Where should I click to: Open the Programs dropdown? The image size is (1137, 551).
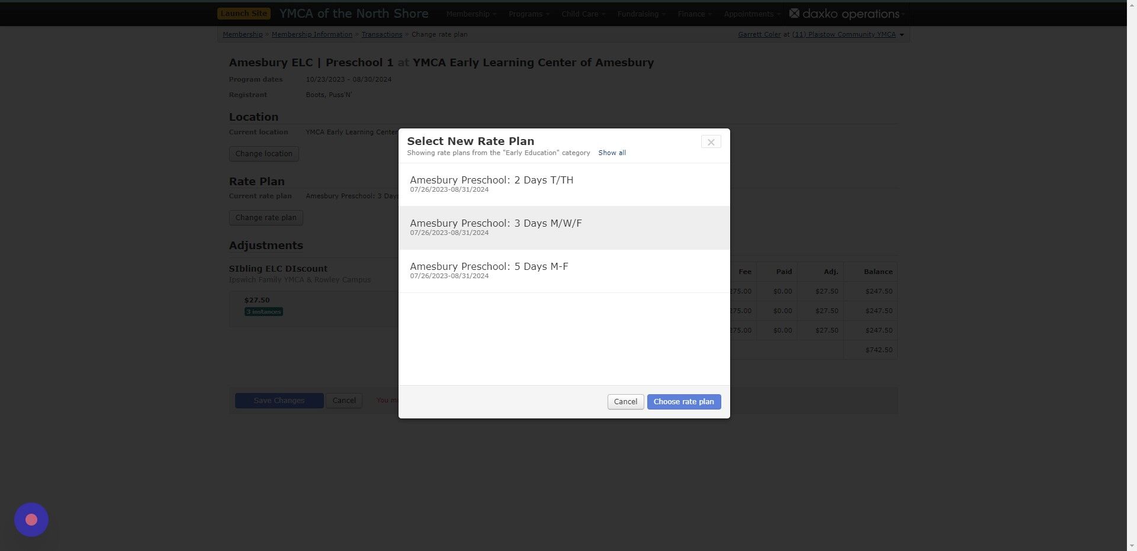coord(528,14)
